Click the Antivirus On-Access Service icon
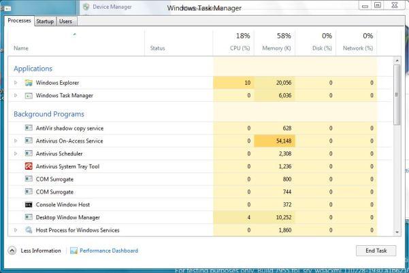The height and width of the screenshot is (273, 409). point(29,141)
